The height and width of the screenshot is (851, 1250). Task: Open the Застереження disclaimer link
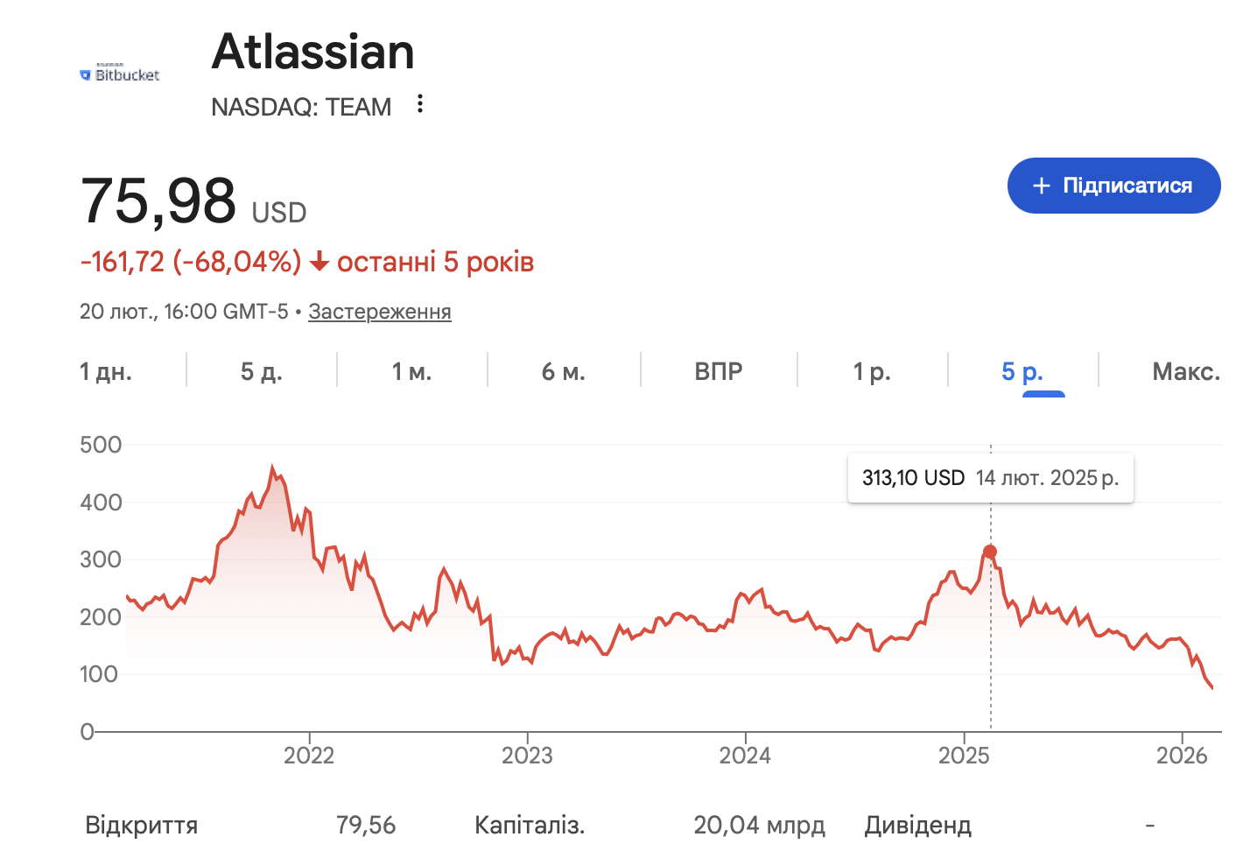tap(379, 312)
